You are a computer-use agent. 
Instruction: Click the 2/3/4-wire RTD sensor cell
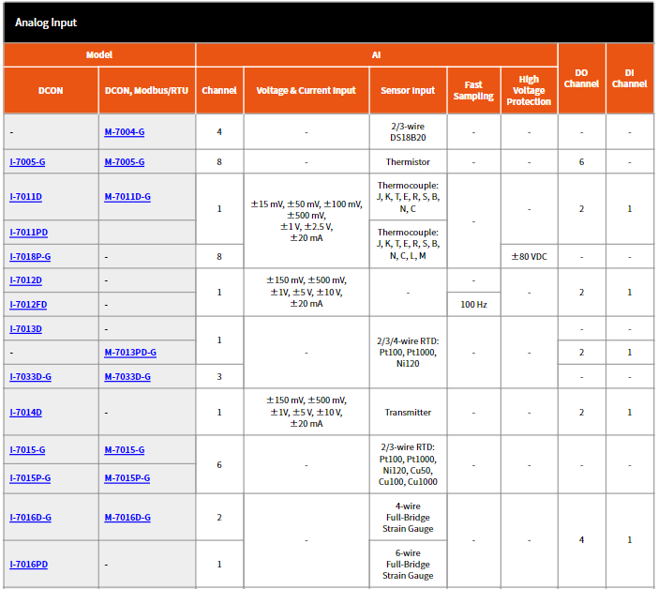(408, 353)
